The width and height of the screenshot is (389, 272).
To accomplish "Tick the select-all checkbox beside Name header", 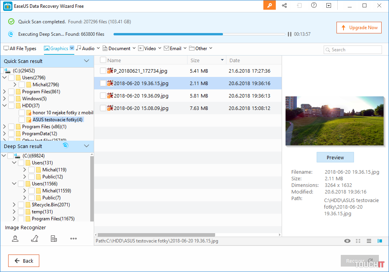I will [x=103, y=60].
